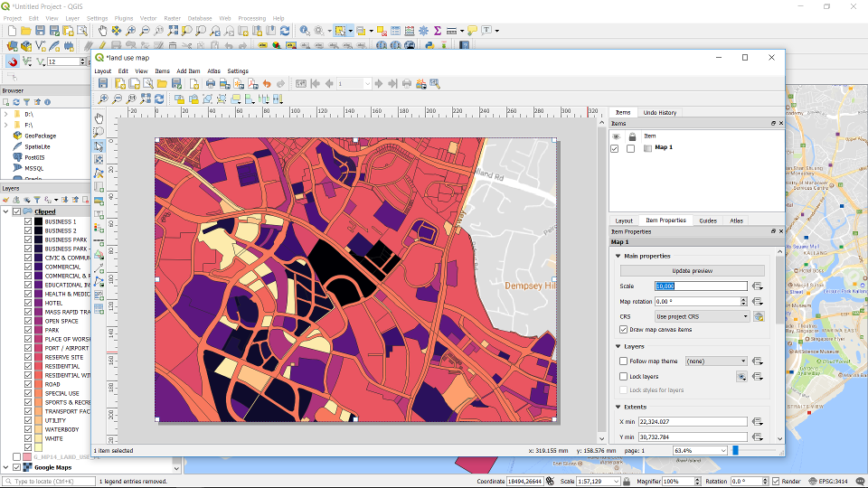This screenshot has width=868, height=488.
Task: Switch to the Undo History tab
Action: pos(659,113)
